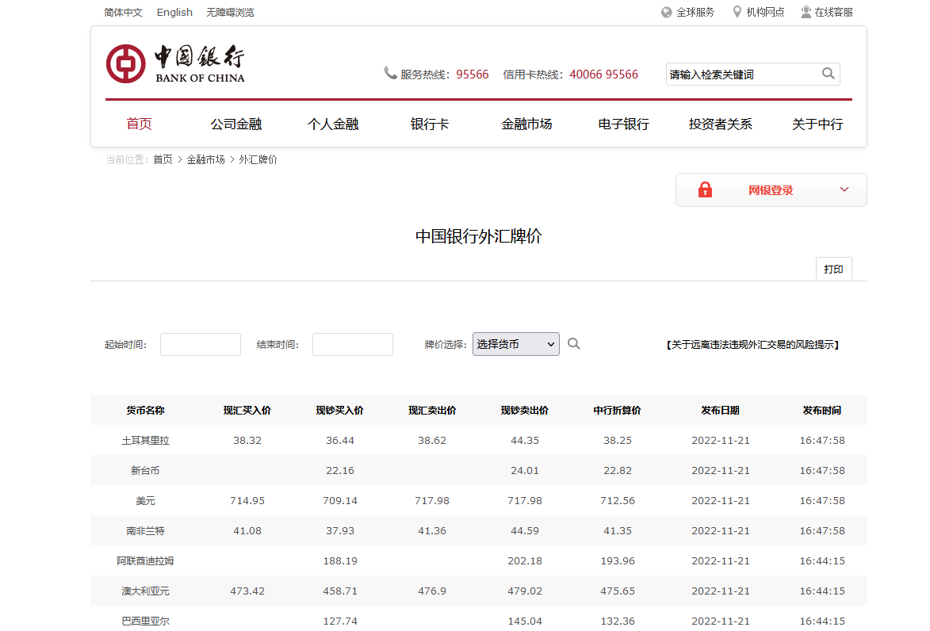Switch language to English
Viewport: 930px width, 631px height.
click(174, 13)
